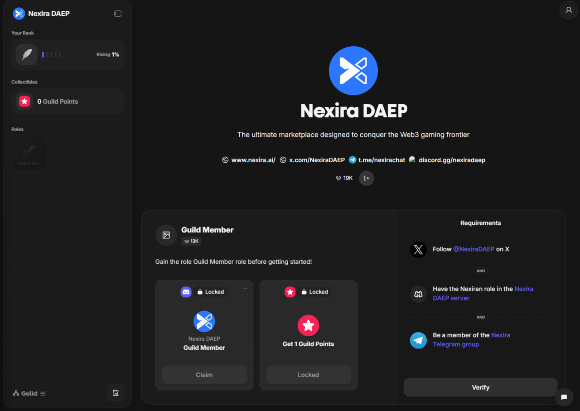This screenshot has height=411, width=580.
Task: Click the image placeholder icon beside Guild Member
Action: tap(166, 235)
